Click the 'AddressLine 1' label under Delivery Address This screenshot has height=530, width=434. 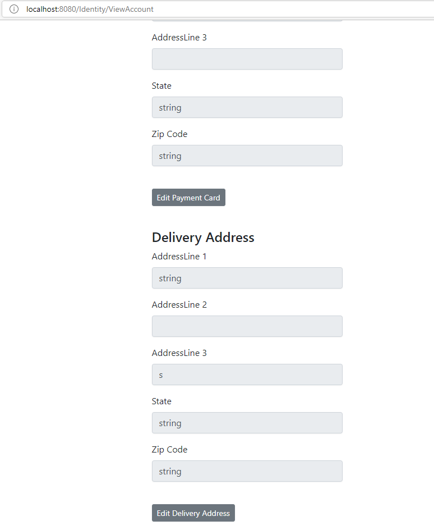point(179,256)
